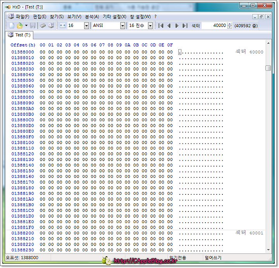The height and width of the screenshot is (268, 279).
Task: Click offset row 01388000
Action: tap(22, 52)
